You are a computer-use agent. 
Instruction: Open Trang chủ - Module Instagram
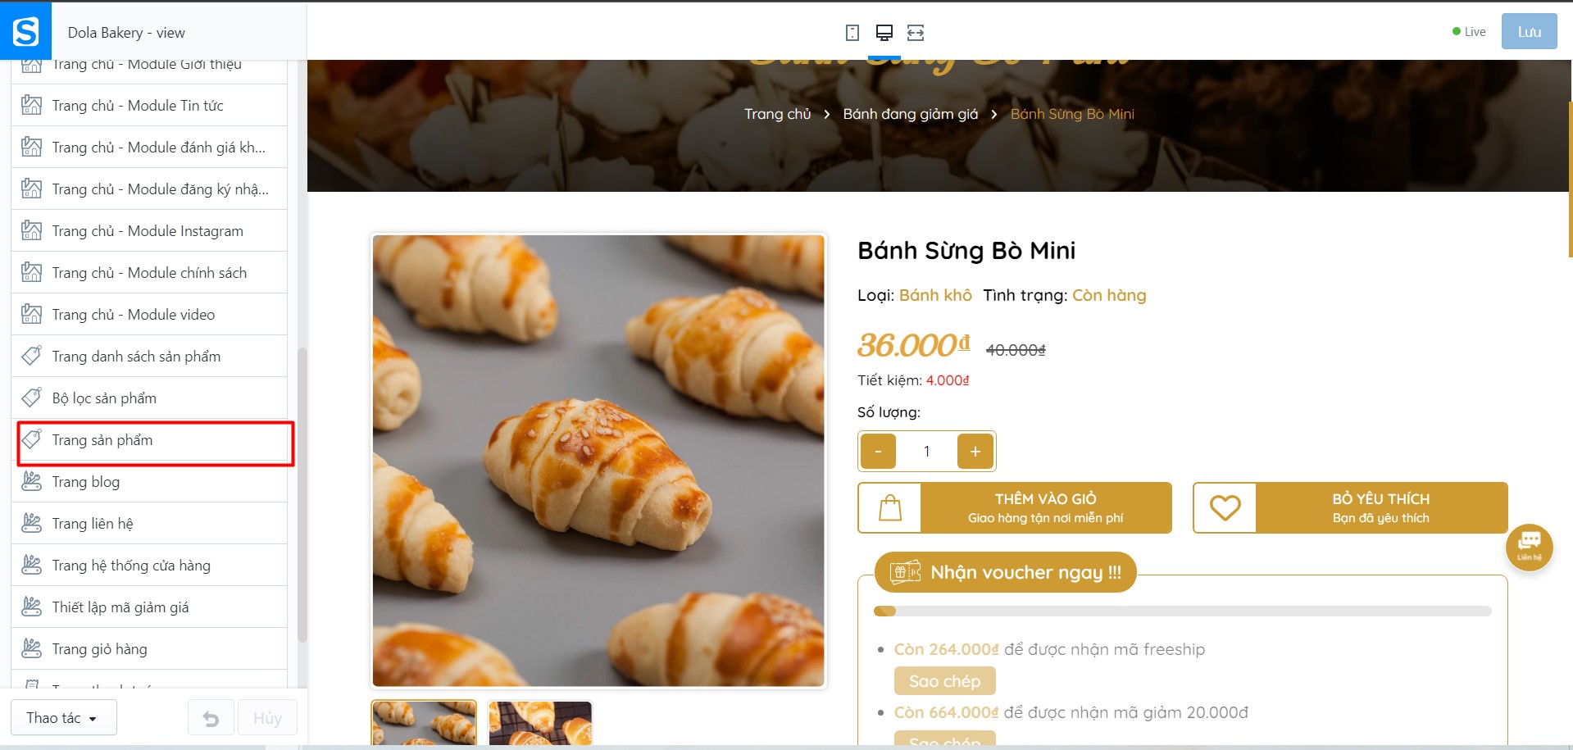[x=149, y=231]
